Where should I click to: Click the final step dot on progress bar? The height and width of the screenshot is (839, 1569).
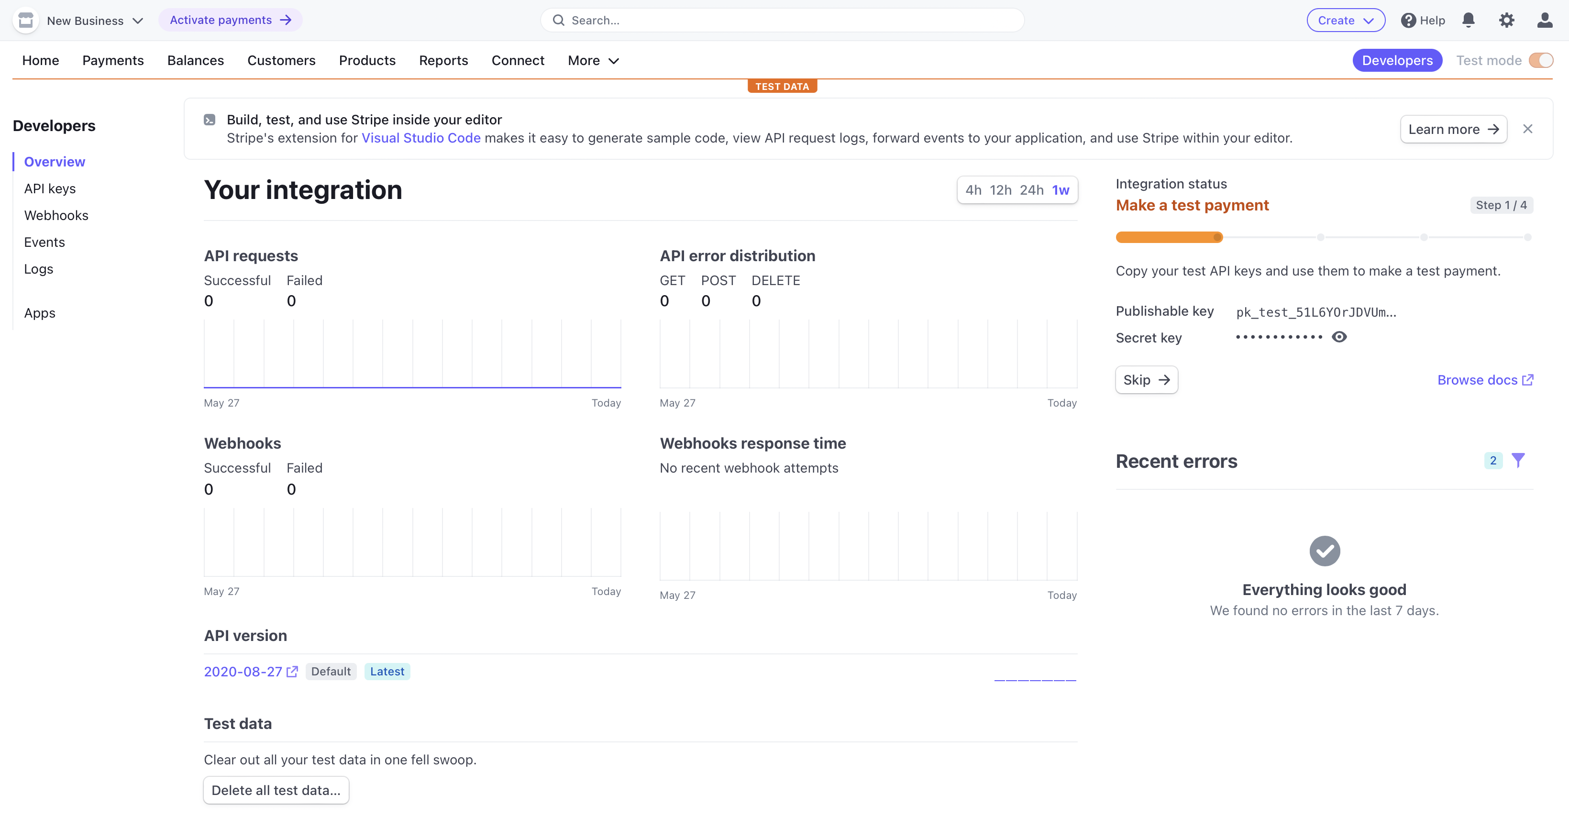[1527, 237]
